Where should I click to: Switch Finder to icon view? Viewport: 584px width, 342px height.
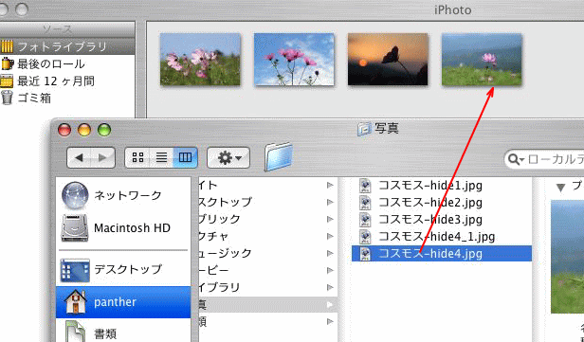[137, 158]
